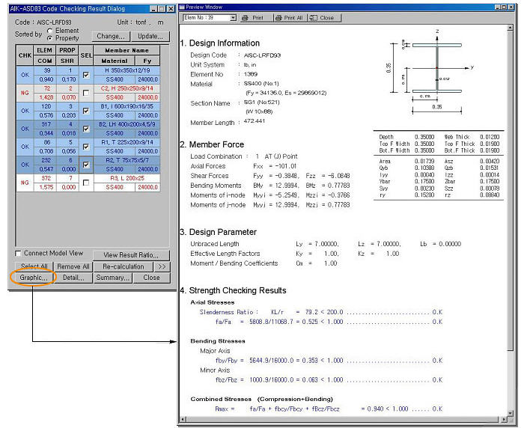Click Preview horizontal scroll right arrow
The height and width of the screenshot is (428, 530).
[504, 420]
